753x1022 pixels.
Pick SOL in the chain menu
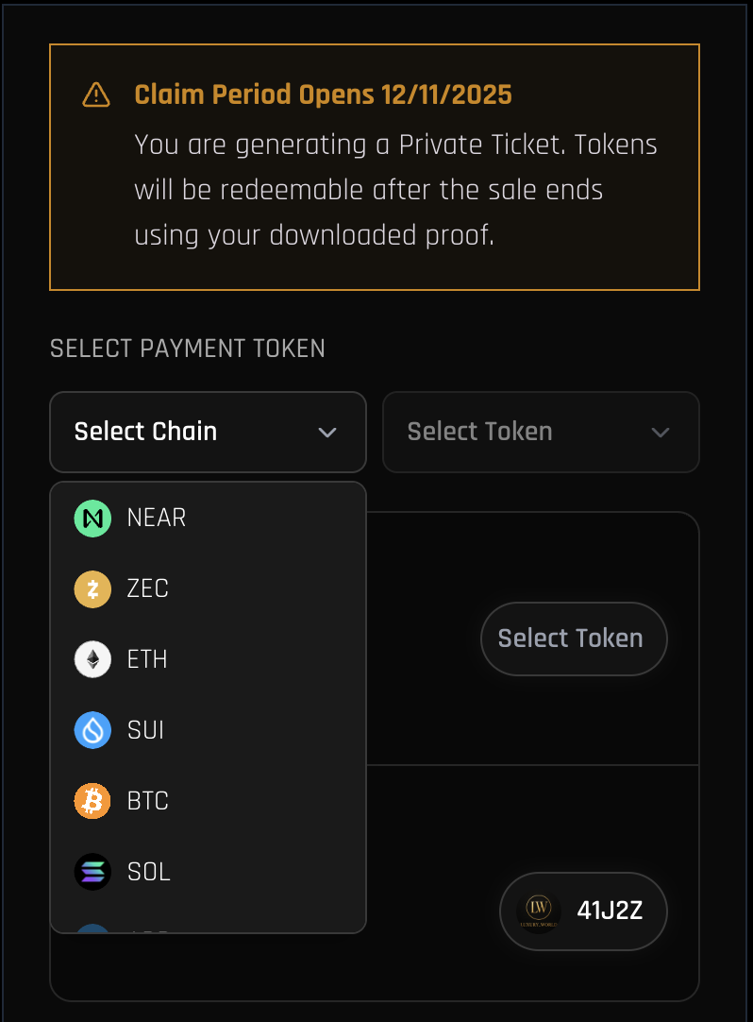pos(149,871)
